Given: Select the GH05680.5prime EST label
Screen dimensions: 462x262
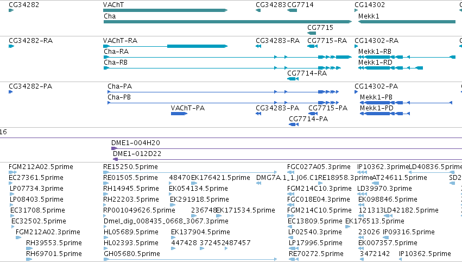Looking at the screenshot, I should (132, 254).
